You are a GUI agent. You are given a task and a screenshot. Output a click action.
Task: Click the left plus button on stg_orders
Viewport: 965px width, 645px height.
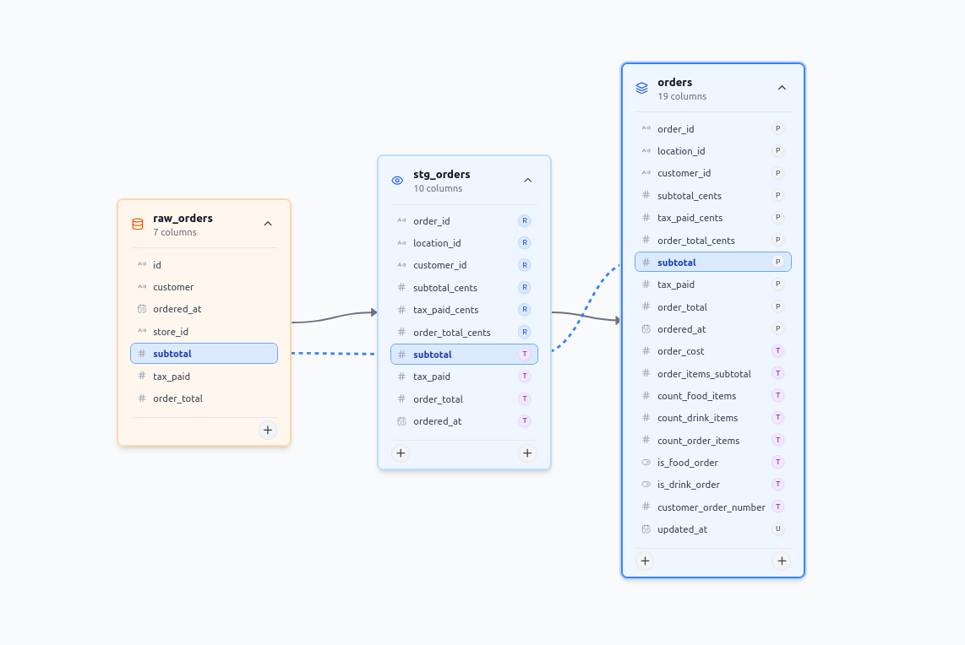point(401,453)
